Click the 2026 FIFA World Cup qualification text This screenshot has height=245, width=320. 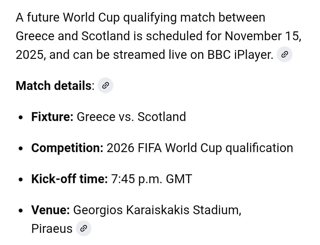pos(200,148)
